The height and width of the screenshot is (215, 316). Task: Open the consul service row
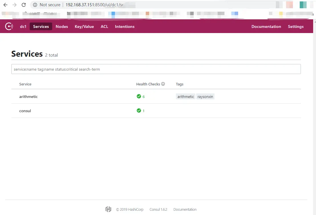[156, 111]
